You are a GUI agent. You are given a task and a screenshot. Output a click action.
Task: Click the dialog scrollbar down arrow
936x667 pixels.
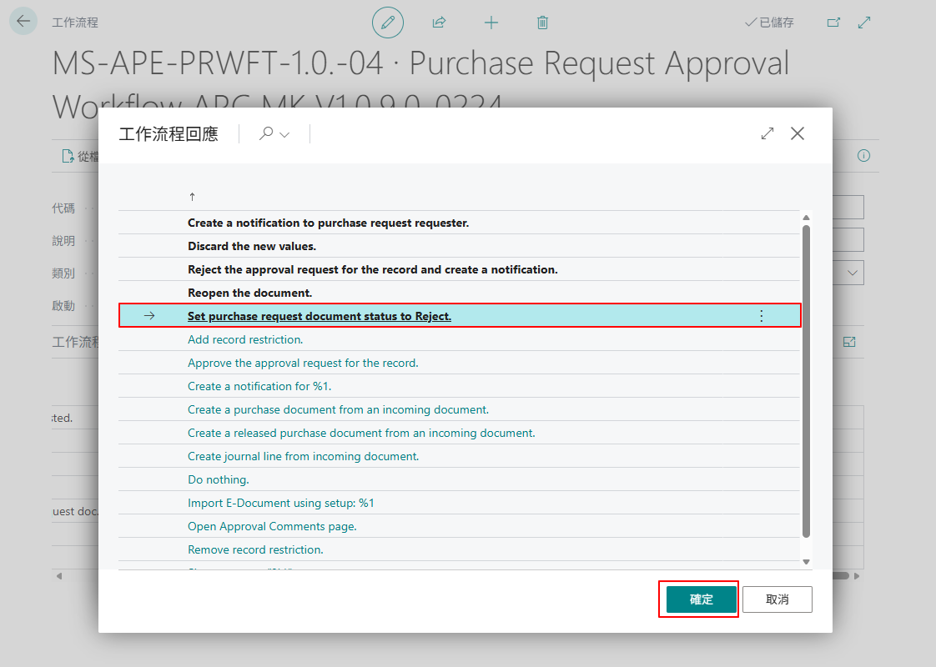point(807,561)
